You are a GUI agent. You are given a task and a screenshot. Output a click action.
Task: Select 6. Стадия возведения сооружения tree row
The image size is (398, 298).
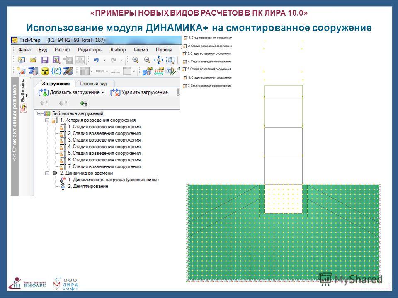coord(104,160)
